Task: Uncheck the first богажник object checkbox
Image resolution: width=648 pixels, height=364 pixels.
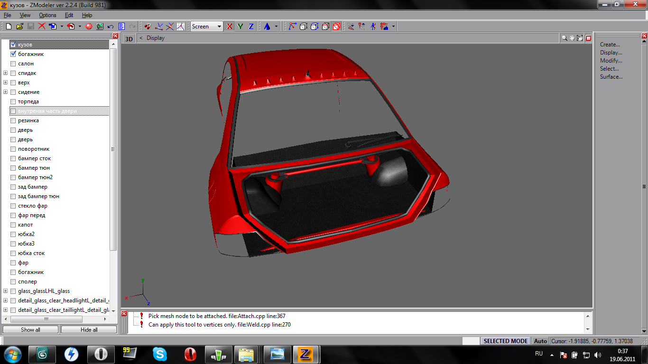Action: 13,54
